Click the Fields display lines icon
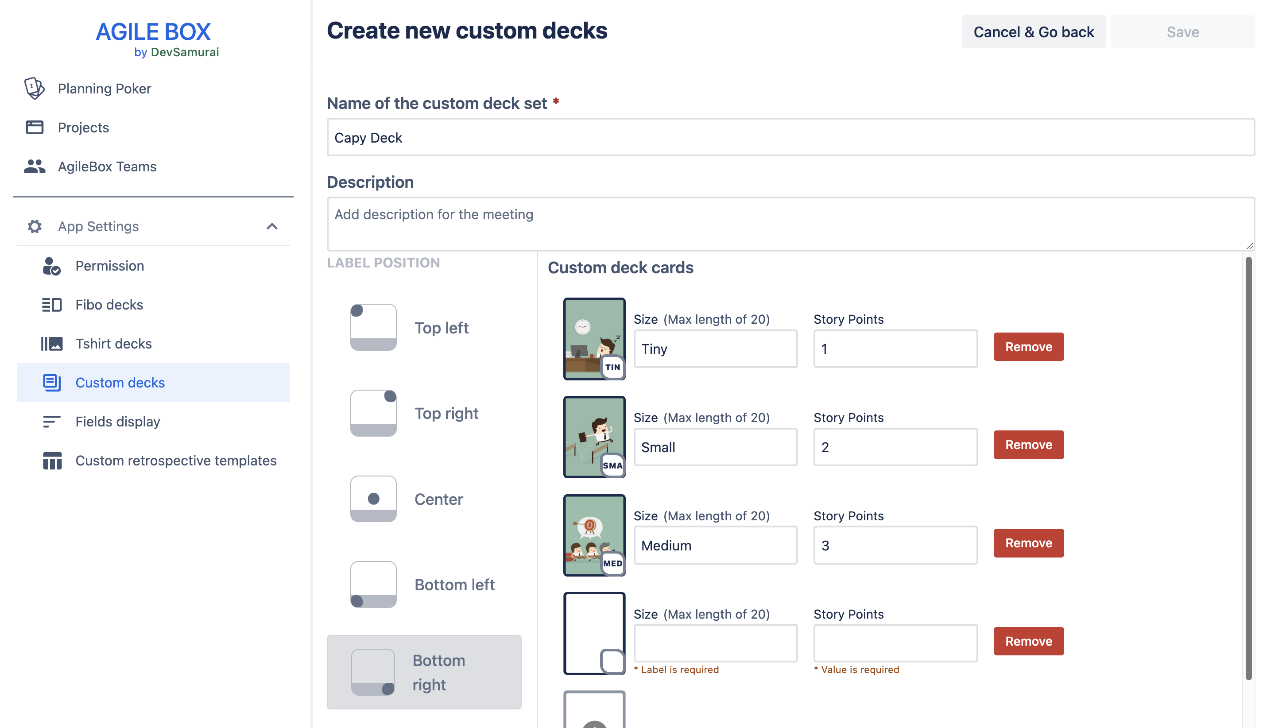This screenshot has width=1263, height=728. pos(51,422)
